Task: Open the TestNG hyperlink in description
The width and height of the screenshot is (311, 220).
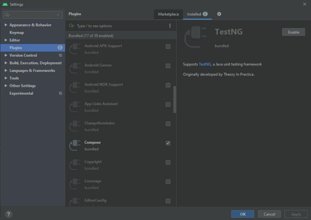Action: point(205,64)
